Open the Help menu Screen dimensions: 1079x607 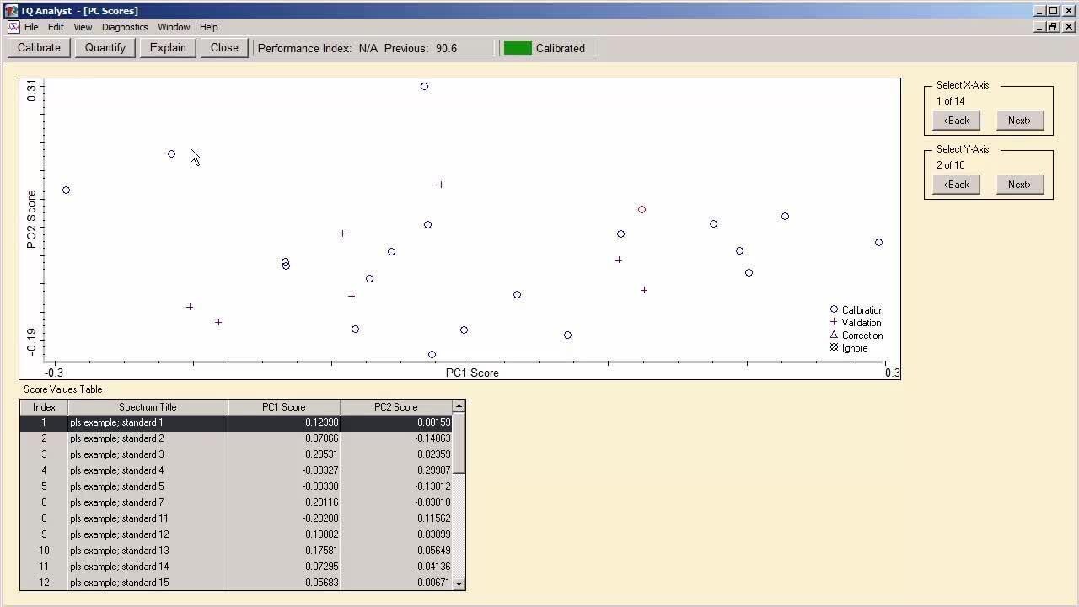click(x=208, y=27)
